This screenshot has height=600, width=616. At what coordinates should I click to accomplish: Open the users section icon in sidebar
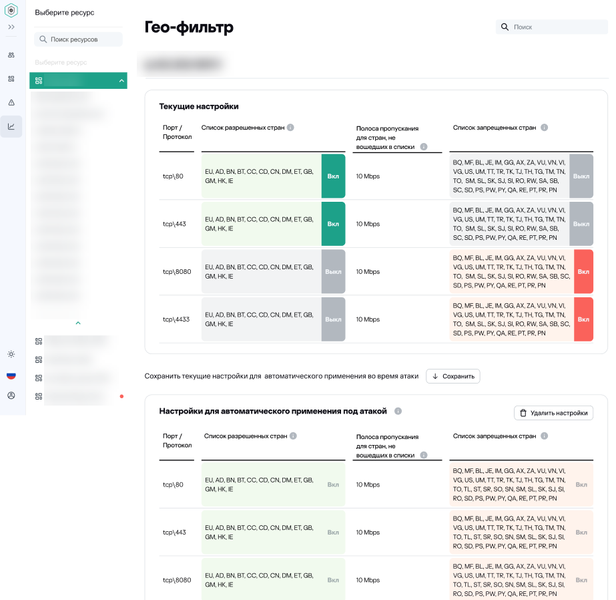click(x=11, y=55)
